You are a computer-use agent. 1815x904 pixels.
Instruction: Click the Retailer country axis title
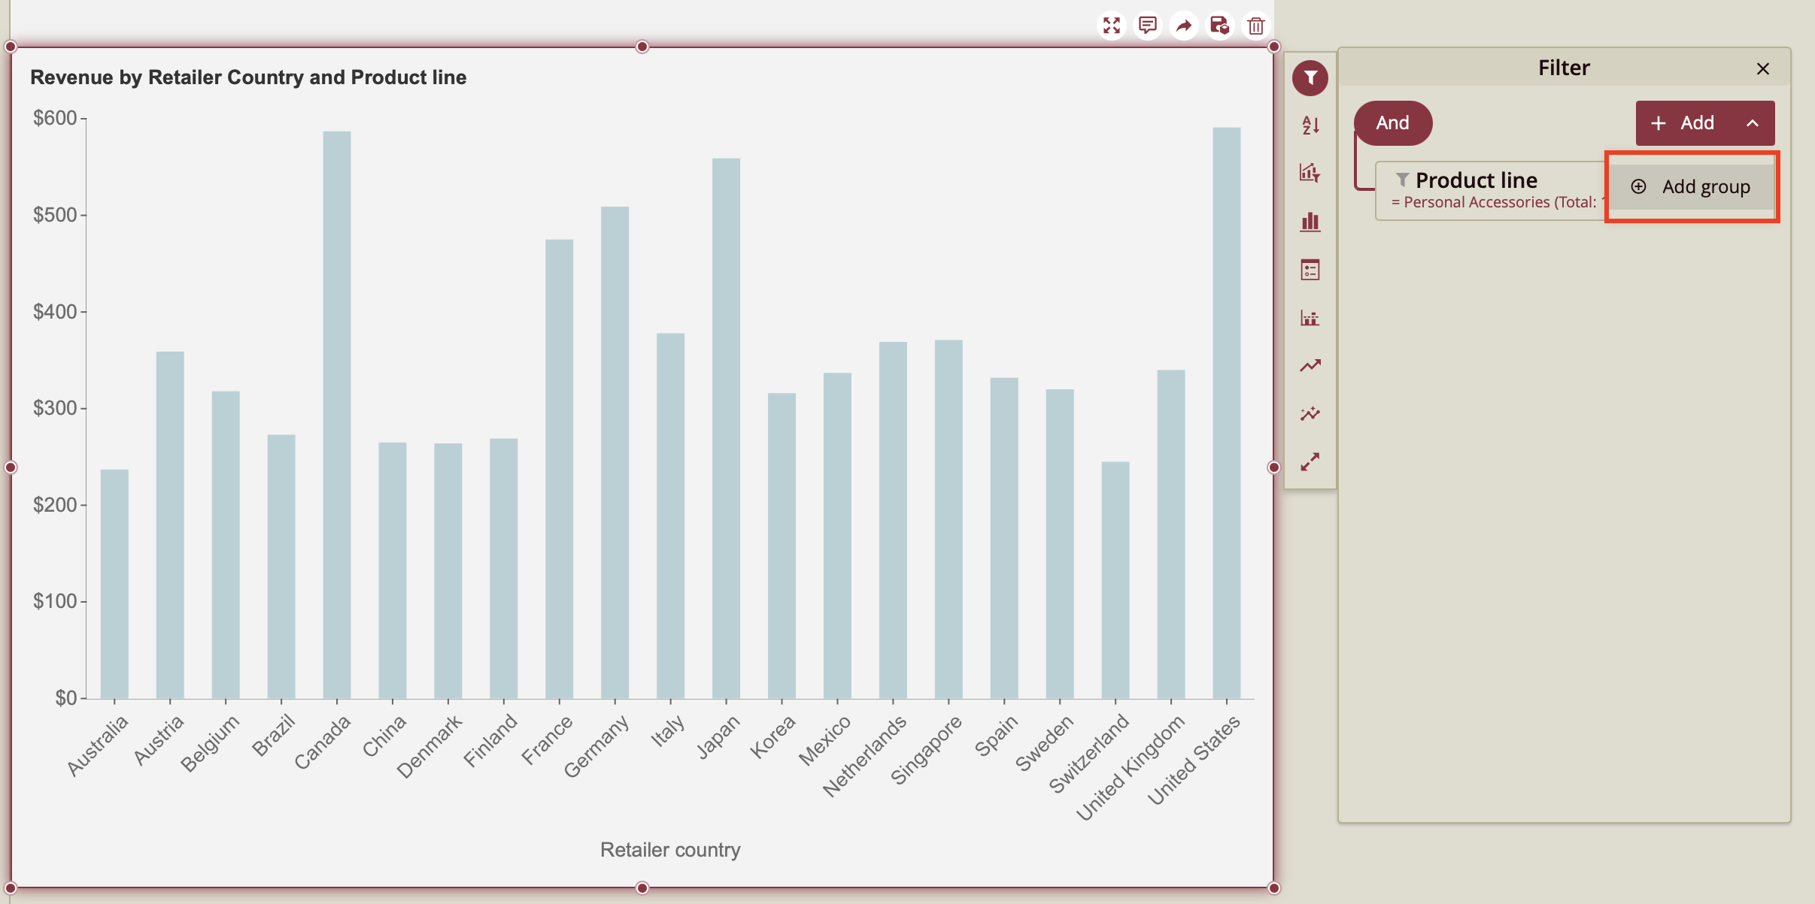tap(670, 850)
